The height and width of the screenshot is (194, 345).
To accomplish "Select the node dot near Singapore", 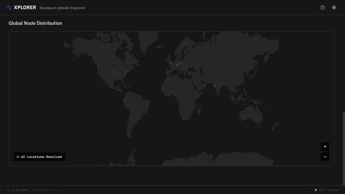I will coord(233,98).
